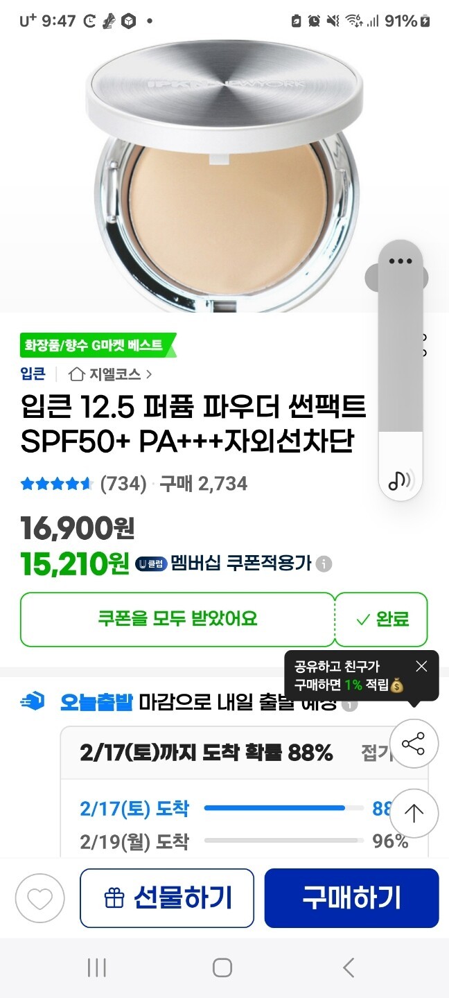
Task: Tap the scroll-to-top arrow button
Action: [x=414, y=813]
